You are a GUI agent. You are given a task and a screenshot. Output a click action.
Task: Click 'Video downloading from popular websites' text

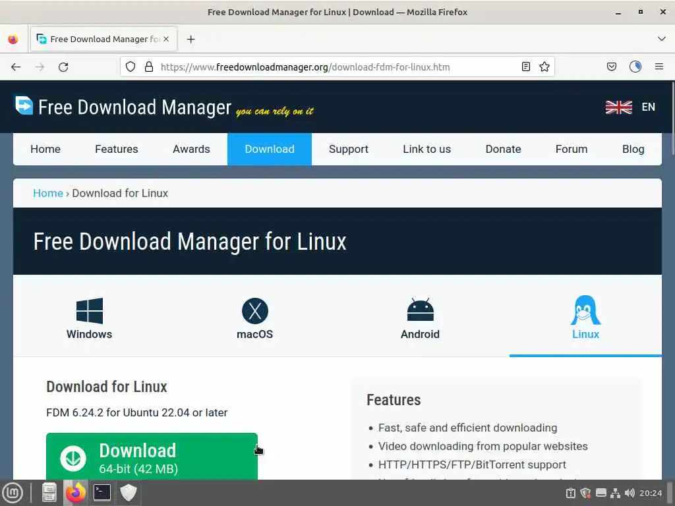coord(483,446)
